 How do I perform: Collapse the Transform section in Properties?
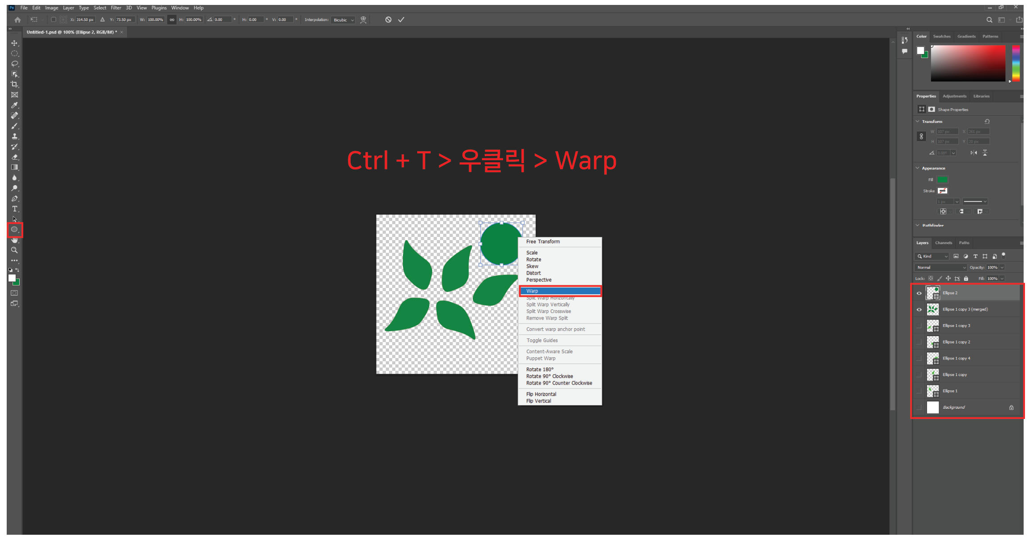(x=918, y=121)
